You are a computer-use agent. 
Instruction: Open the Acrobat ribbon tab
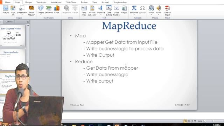[105, 2]
